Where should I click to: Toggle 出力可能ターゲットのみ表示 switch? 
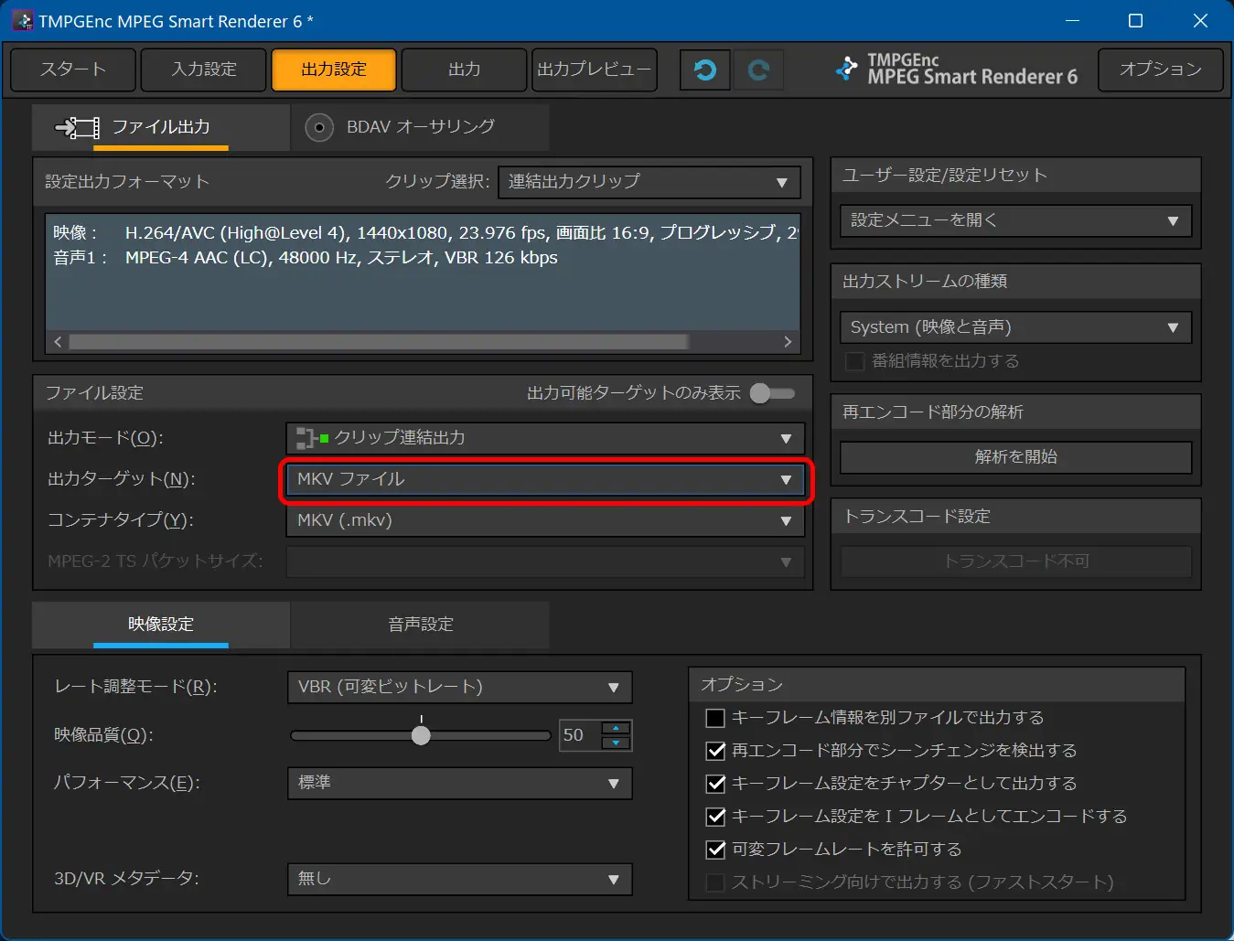tap(773, 393)
